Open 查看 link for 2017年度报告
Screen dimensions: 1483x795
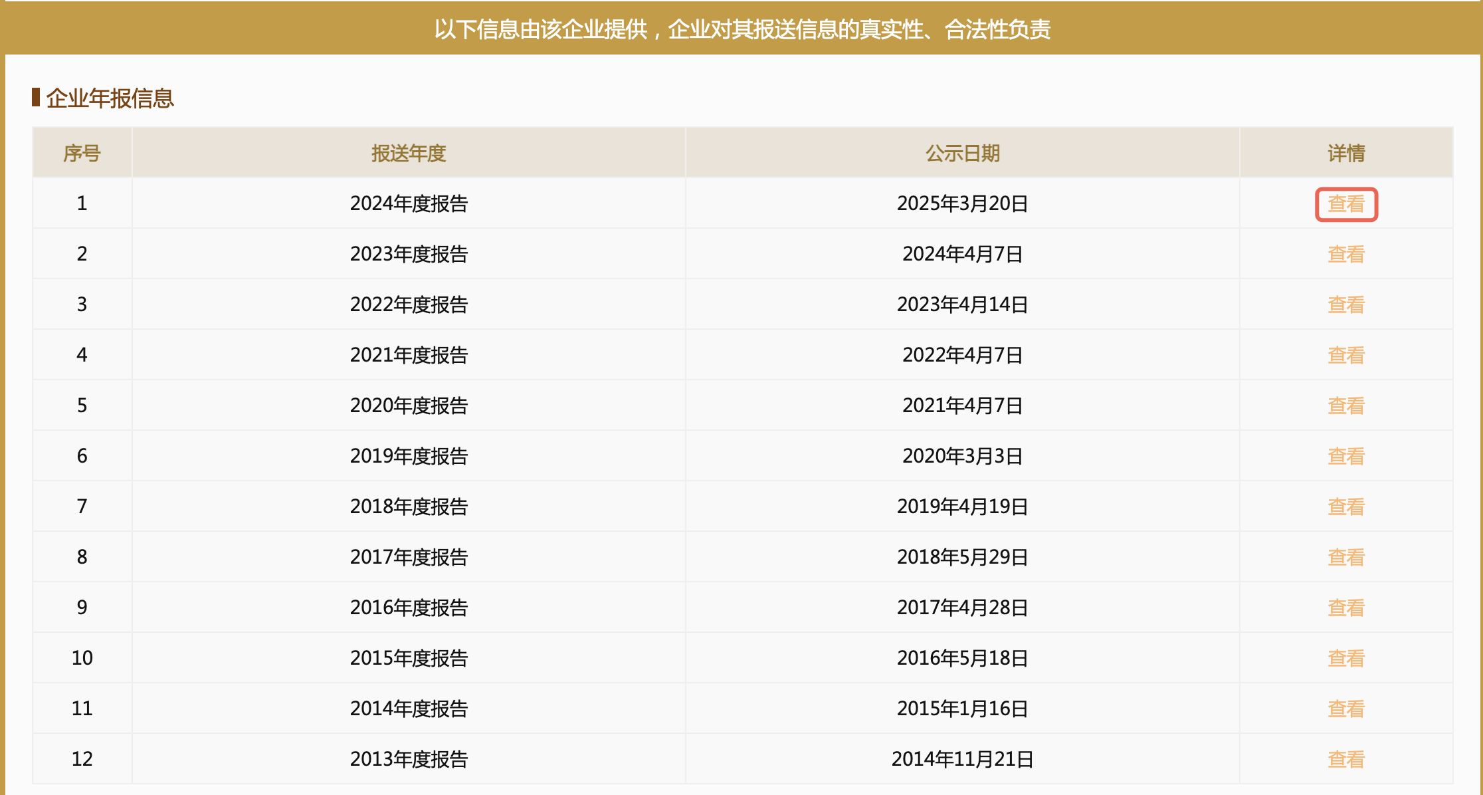(x=1346, y=558)
